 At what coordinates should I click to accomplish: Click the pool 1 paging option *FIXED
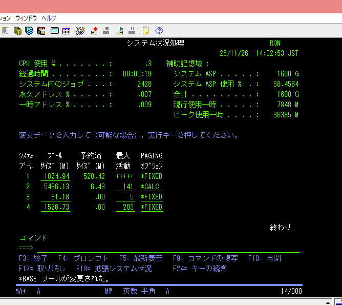coord(152,176)
